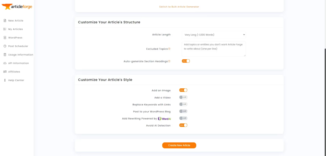
Task: Open API Information page
Action: click(x=18, y=63)
